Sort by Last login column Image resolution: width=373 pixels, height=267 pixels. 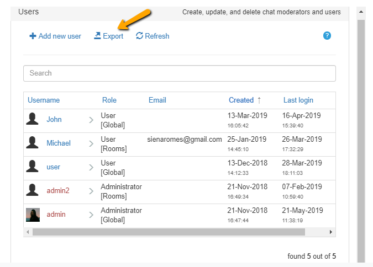298,100
